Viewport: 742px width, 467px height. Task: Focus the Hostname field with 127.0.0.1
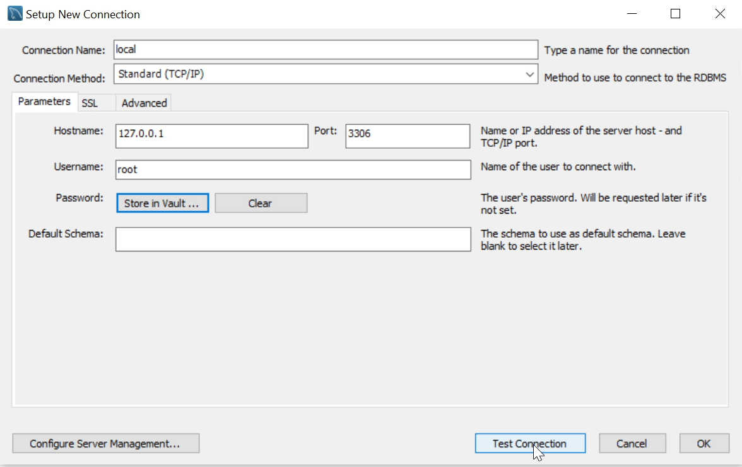pos(211,136)
